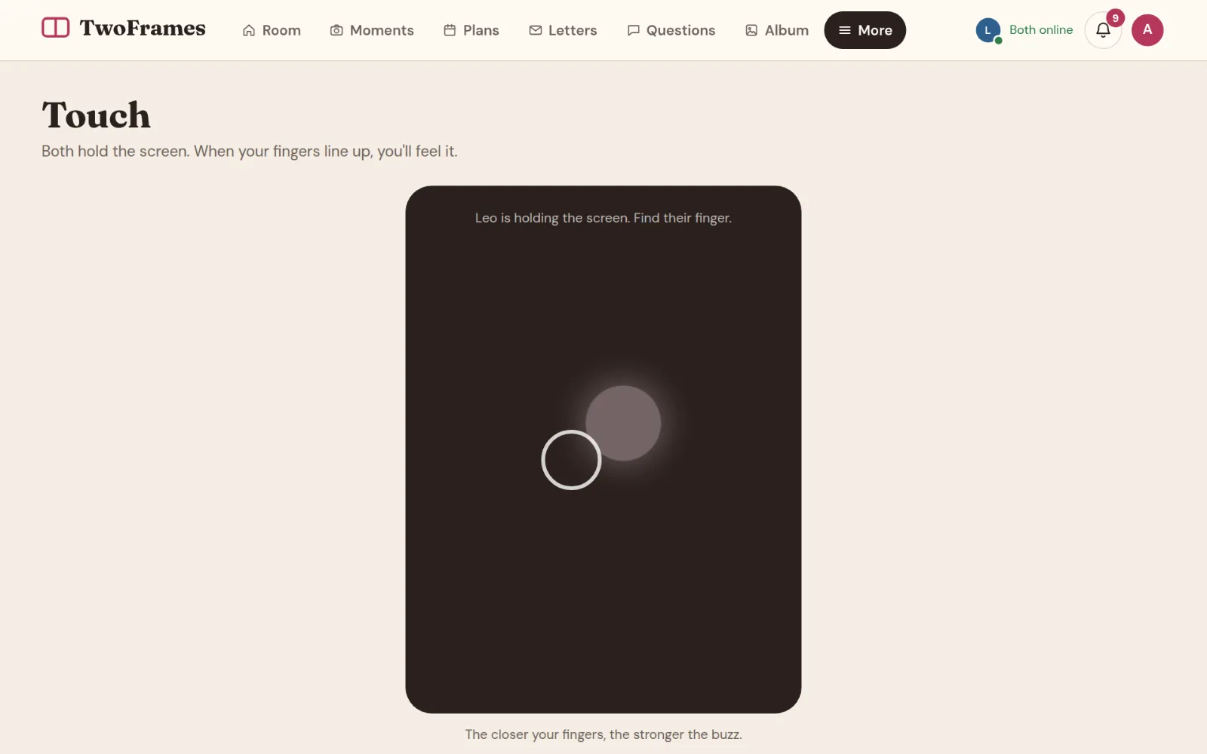This screenshot has height=754, width=1207.
Task: Click the Both online status text
Action: (1041, 30)
